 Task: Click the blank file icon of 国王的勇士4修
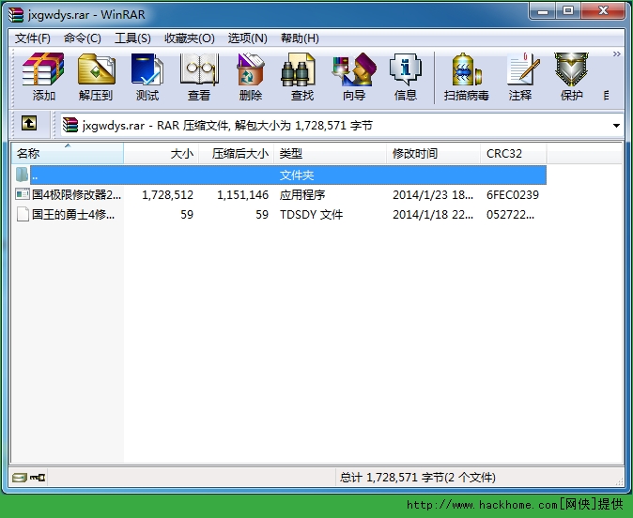coord(23,214)
